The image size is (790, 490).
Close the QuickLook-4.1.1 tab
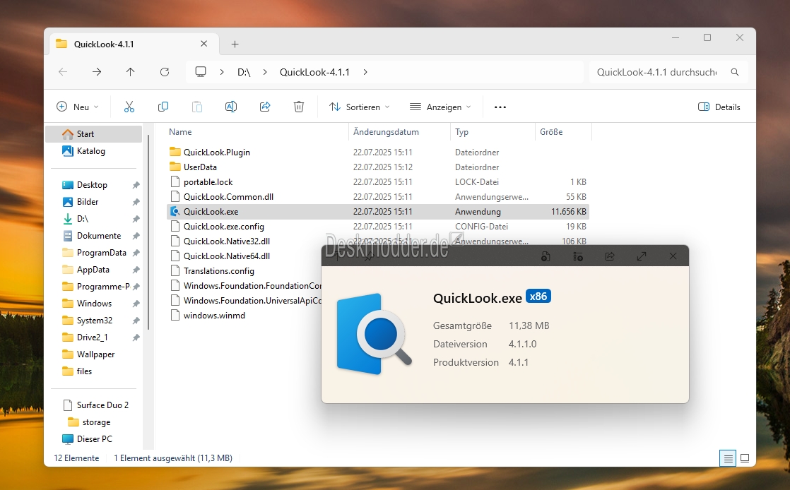coord(204,44)
